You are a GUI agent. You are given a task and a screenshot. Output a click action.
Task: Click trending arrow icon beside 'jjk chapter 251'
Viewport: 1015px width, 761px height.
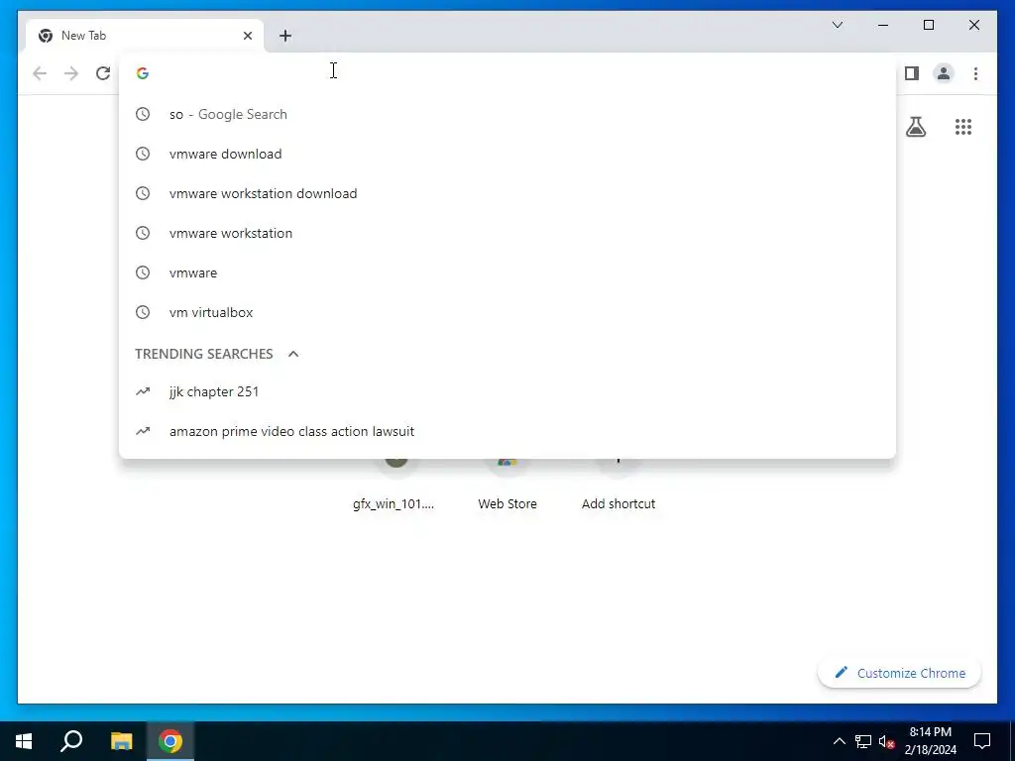143,391
